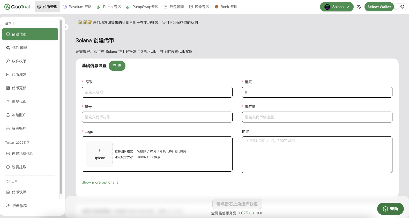Screen dimensions: 409x218
Task: Focus the 名称 name input field
Action: pos(157,92)
